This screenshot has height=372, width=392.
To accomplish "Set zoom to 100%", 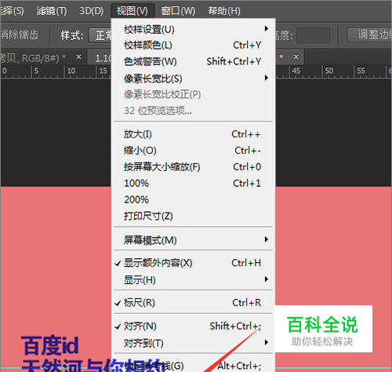I will click(194, 183).
